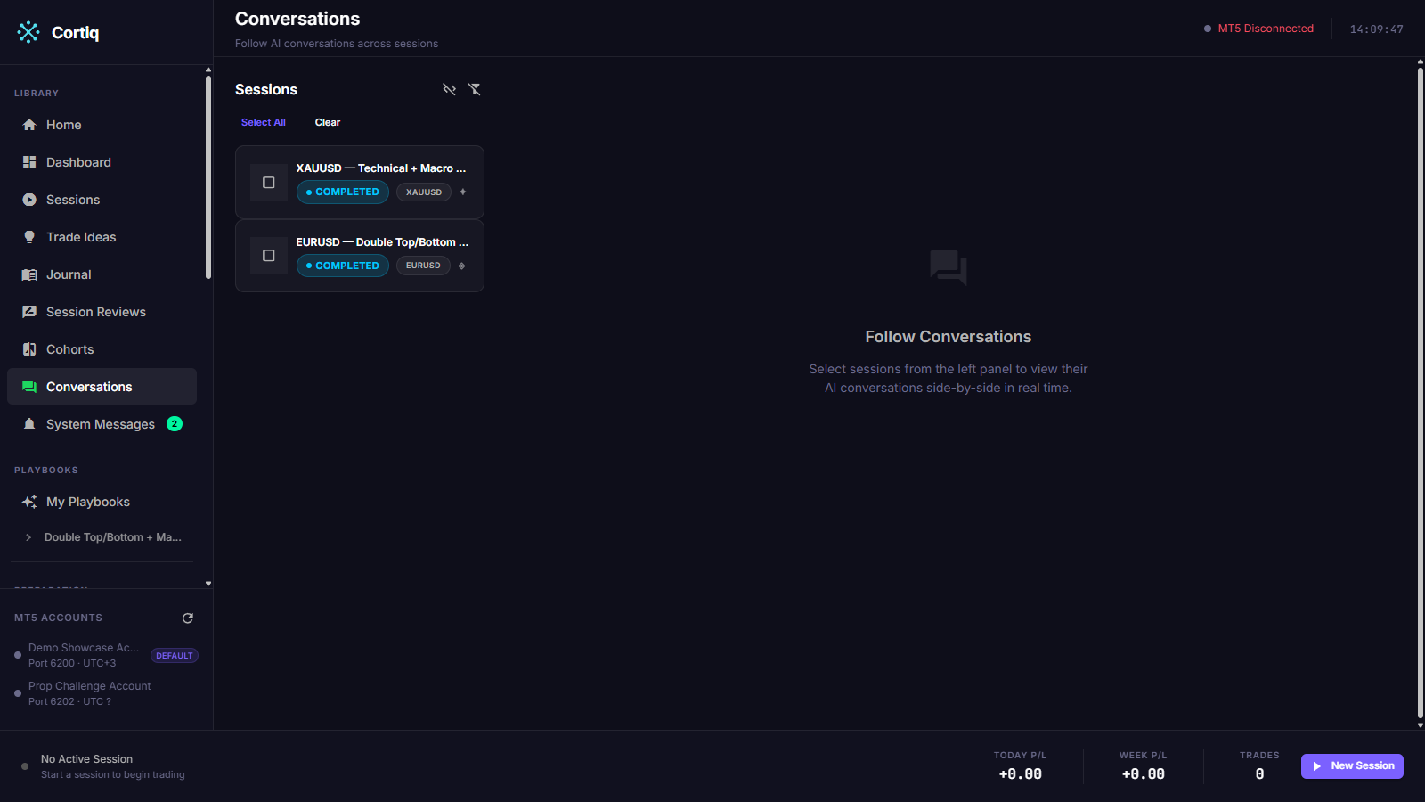Click the large chat icon above Follow Conversations
This screenshot has width=1425, height=802.
click(949, 267)
